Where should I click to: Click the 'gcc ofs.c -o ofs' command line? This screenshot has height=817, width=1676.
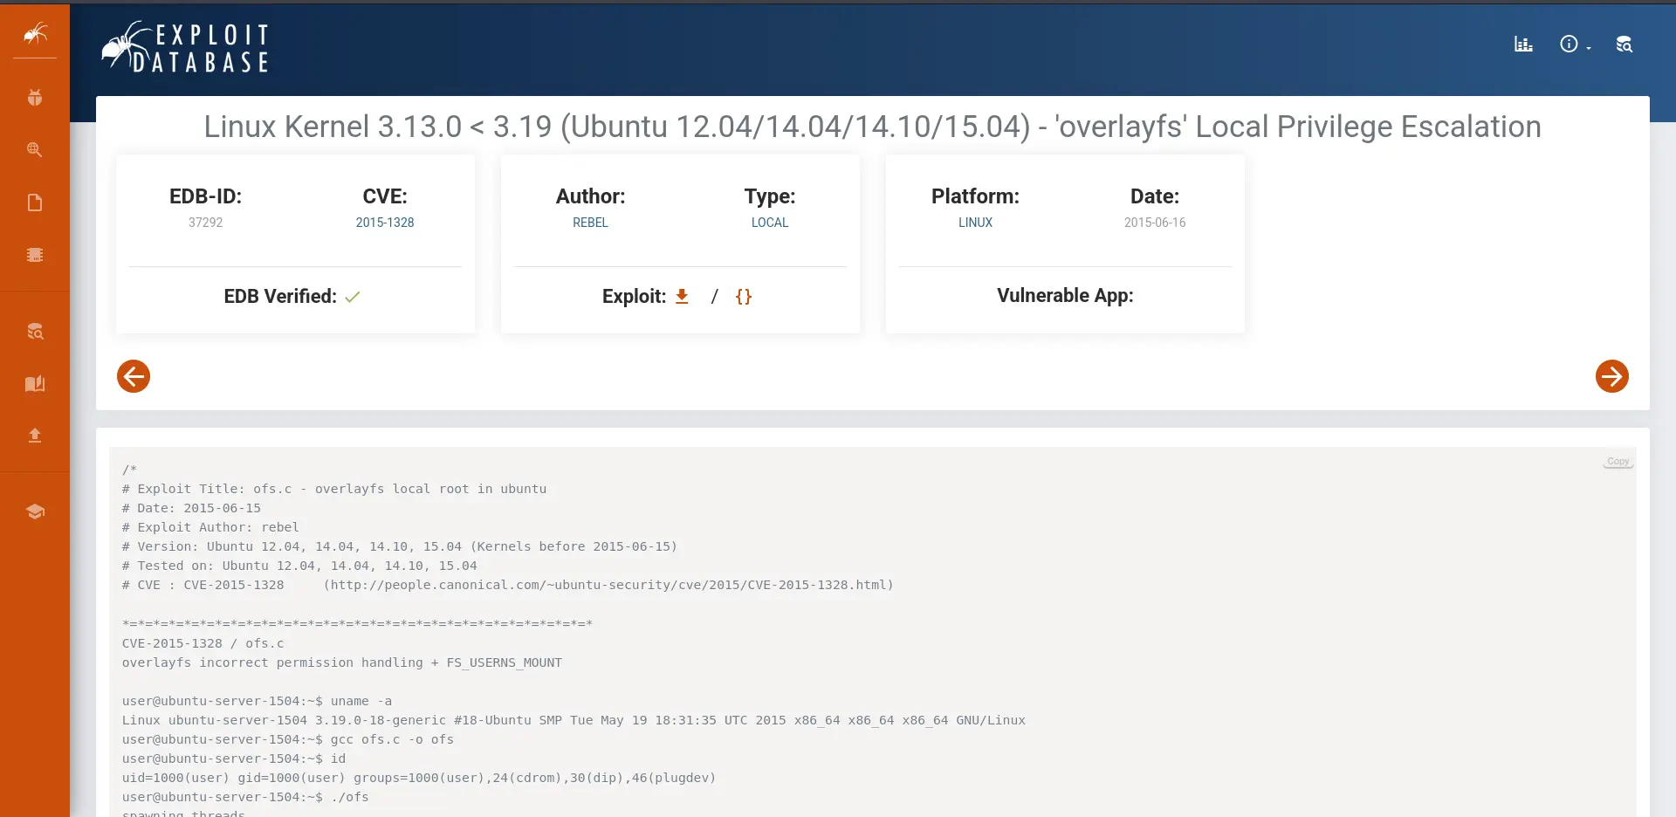(288, 739)
